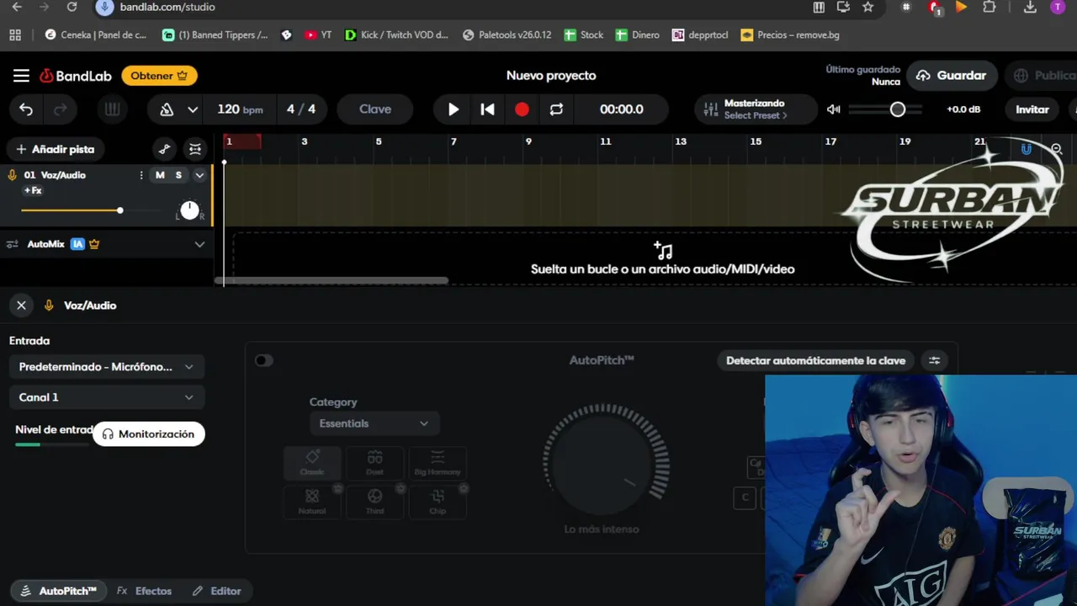
Task: Click the 00:00.0 time display
Action: click(x=622, y=109)
